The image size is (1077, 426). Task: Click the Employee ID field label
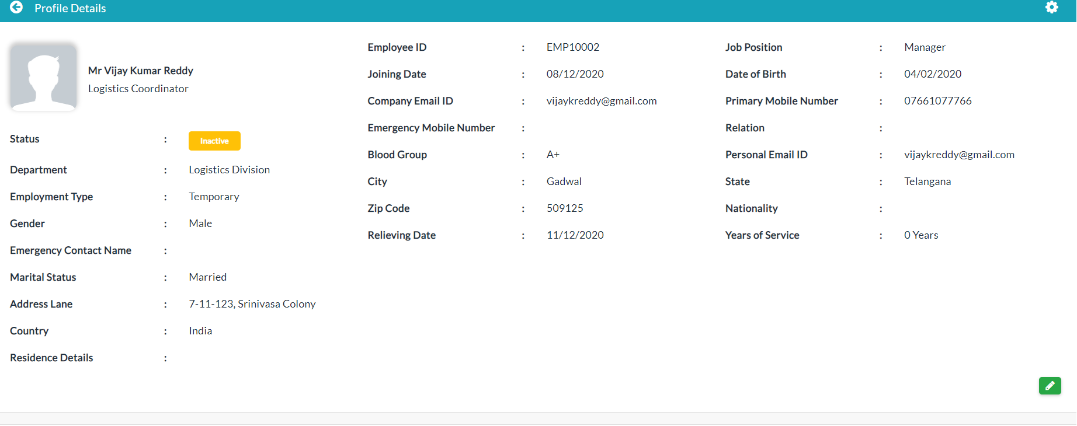(x=397, y=47)
